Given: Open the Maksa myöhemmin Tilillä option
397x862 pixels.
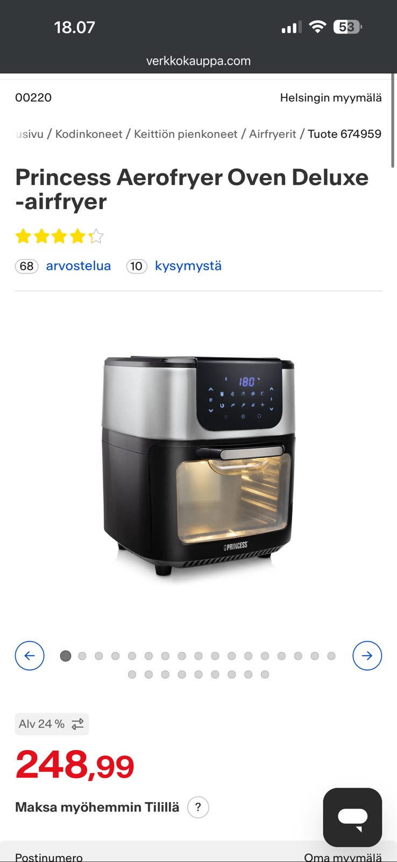Looking at the screenshot, I should point(97,807).
